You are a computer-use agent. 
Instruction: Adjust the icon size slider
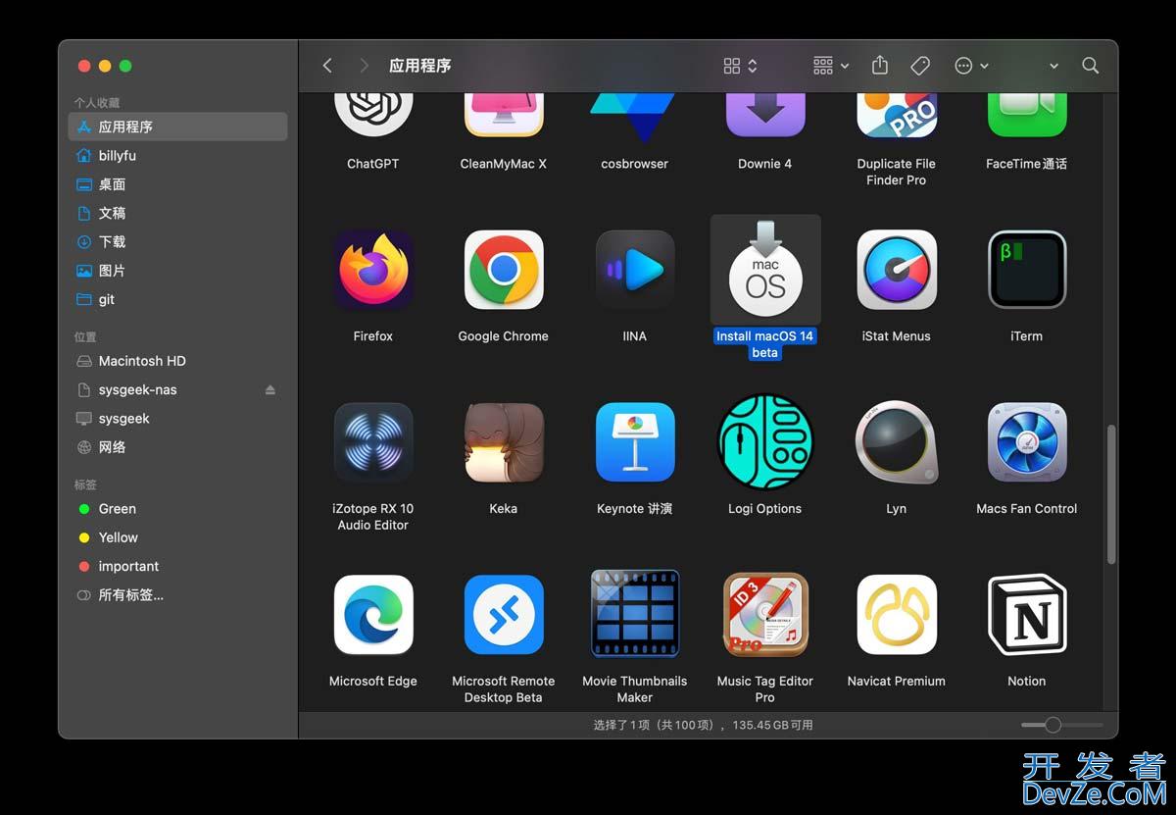1061,725
